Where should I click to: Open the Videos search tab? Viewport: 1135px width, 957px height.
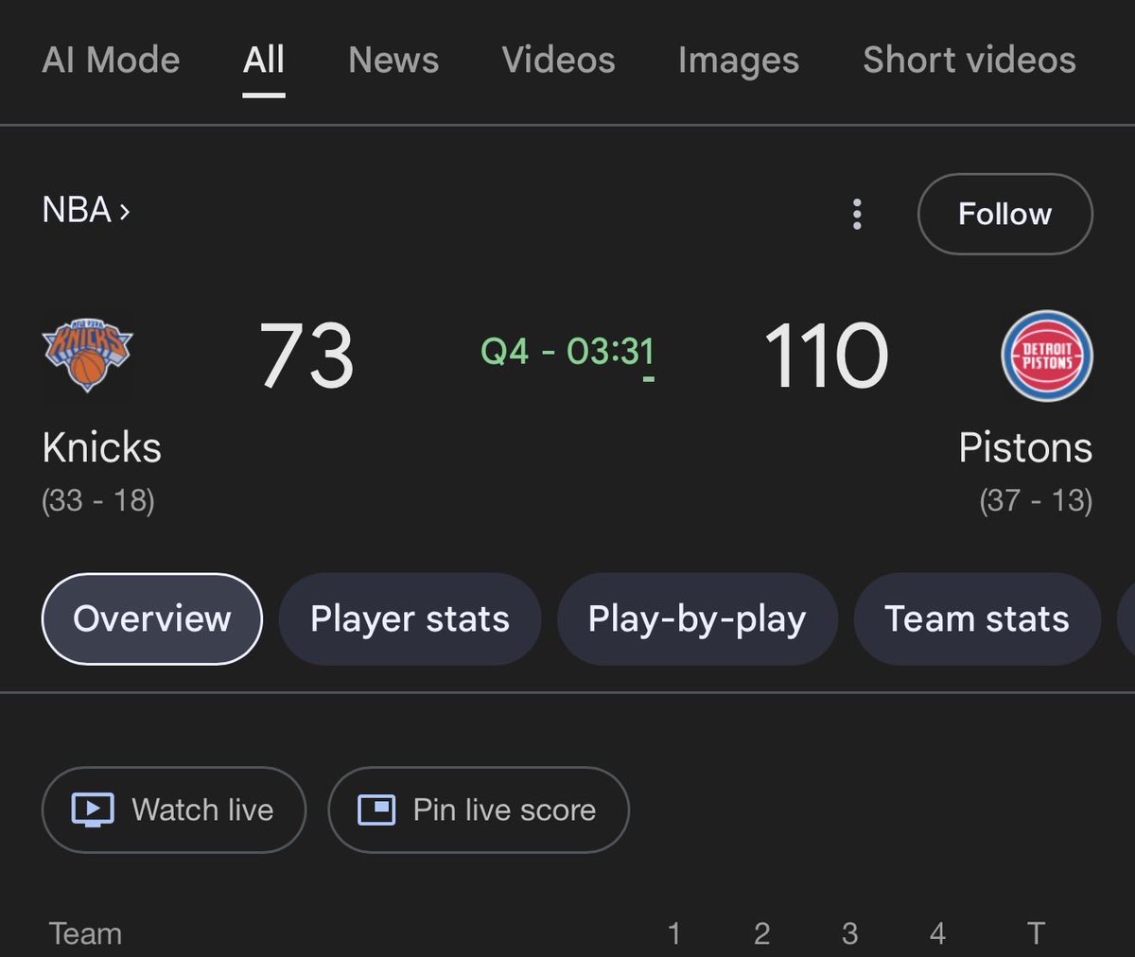click(x=558, y=61)
